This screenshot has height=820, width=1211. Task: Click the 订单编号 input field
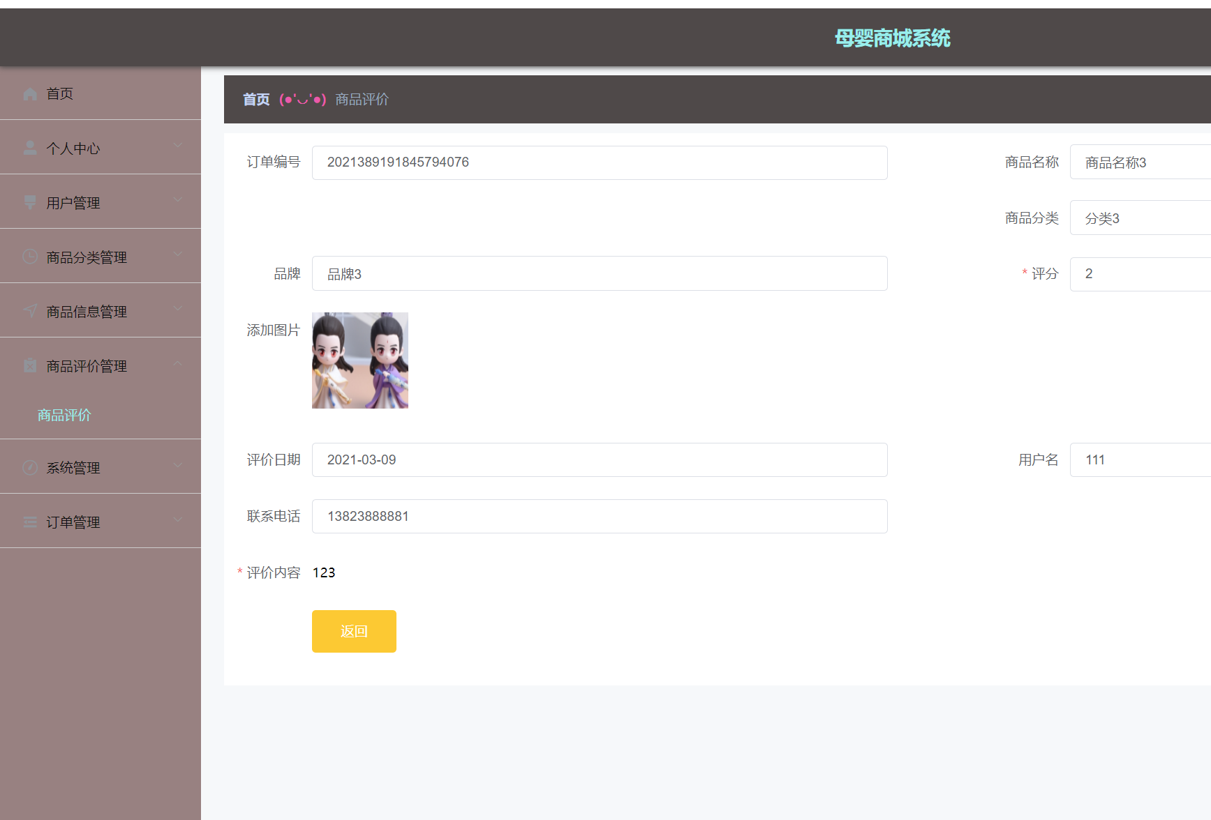coord(600,162)
